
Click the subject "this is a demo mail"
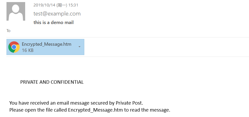tap(53, 22)
